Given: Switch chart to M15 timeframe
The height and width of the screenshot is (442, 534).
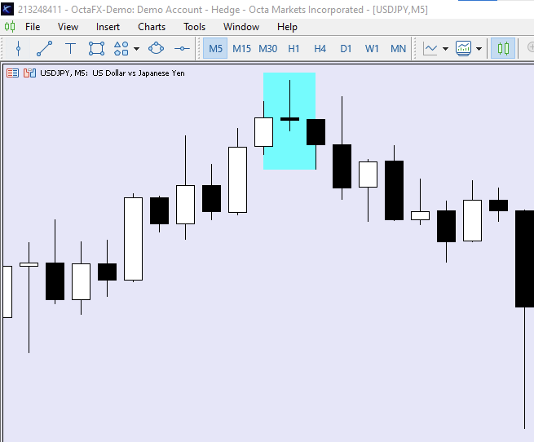Looking at the screenshot, I should [241, 49].
